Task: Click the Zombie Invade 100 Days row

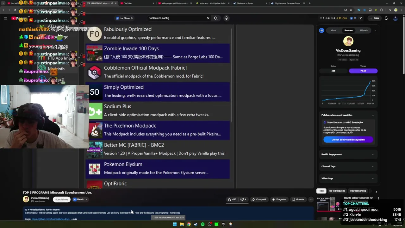Action: tap(157, 53)
